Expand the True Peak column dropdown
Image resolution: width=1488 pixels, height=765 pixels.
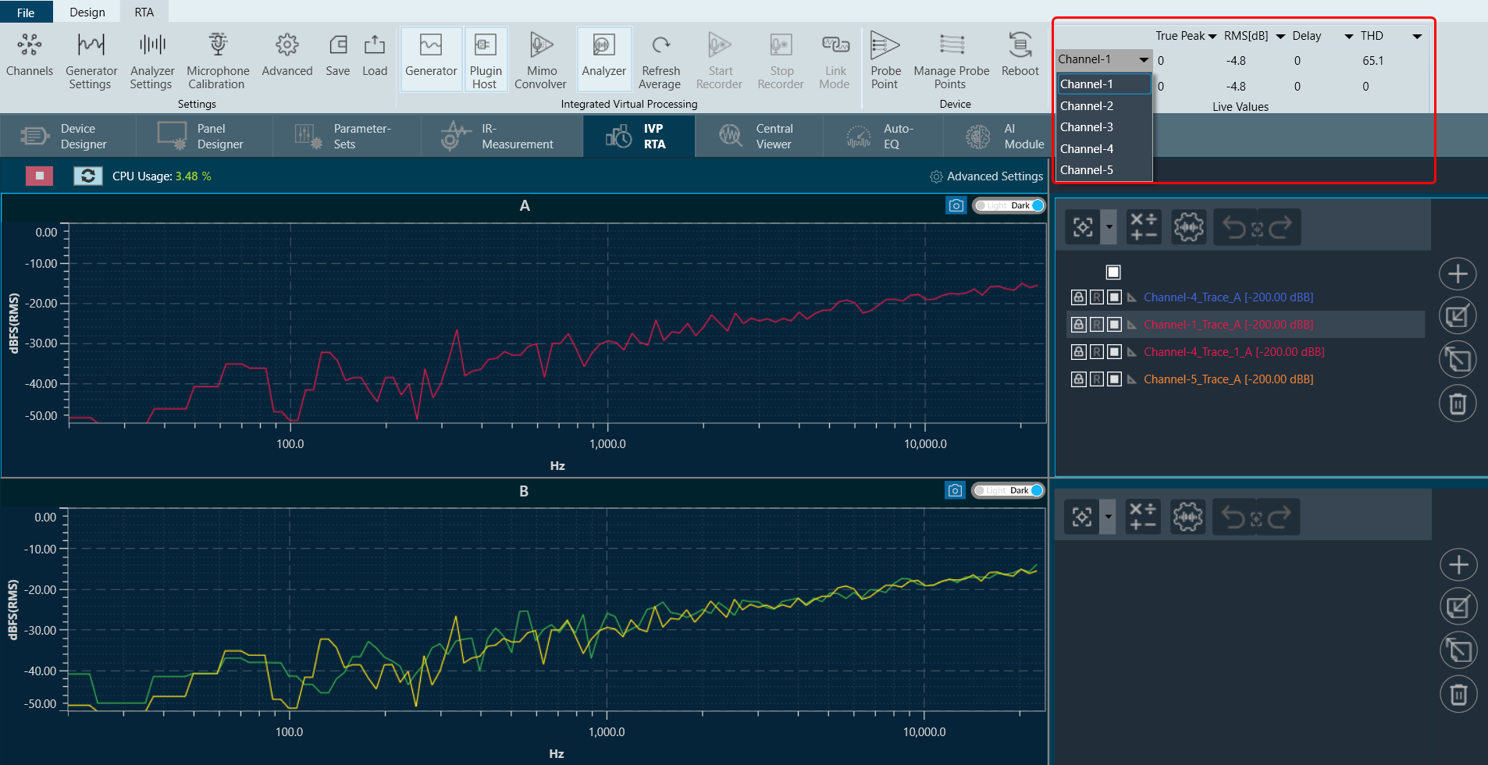tap(1212, 37)
